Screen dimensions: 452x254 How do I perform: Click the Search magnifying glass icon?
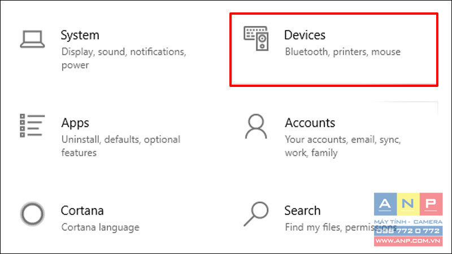pos(256,214)
